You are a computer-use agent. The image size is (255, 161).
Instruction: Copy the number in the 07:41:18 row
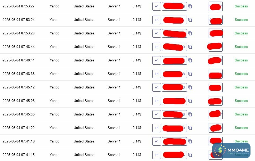click(x=190, y=141)
